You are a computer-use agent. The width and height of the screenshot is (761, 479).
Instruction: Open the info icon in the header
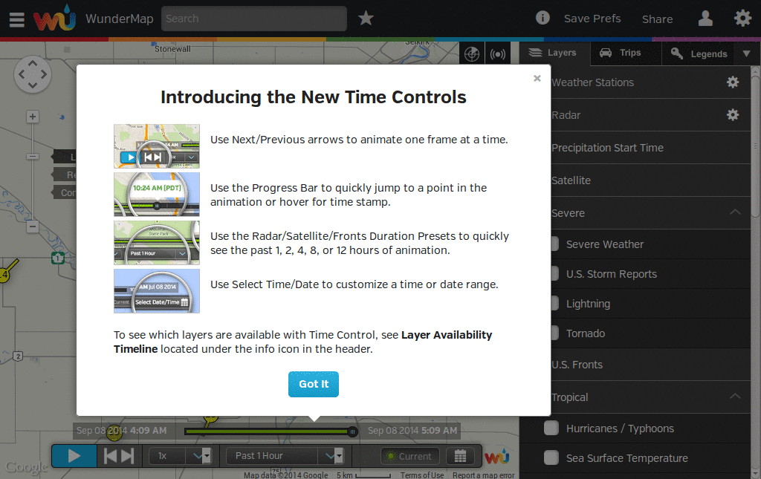[543, 18]
